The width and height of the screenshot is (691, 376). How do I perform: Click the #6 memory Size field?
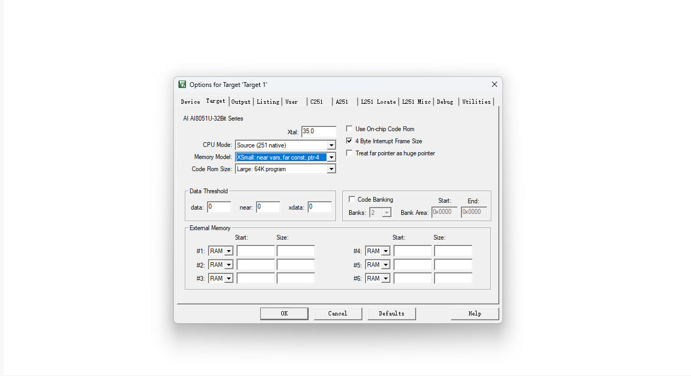click(453, 279)
